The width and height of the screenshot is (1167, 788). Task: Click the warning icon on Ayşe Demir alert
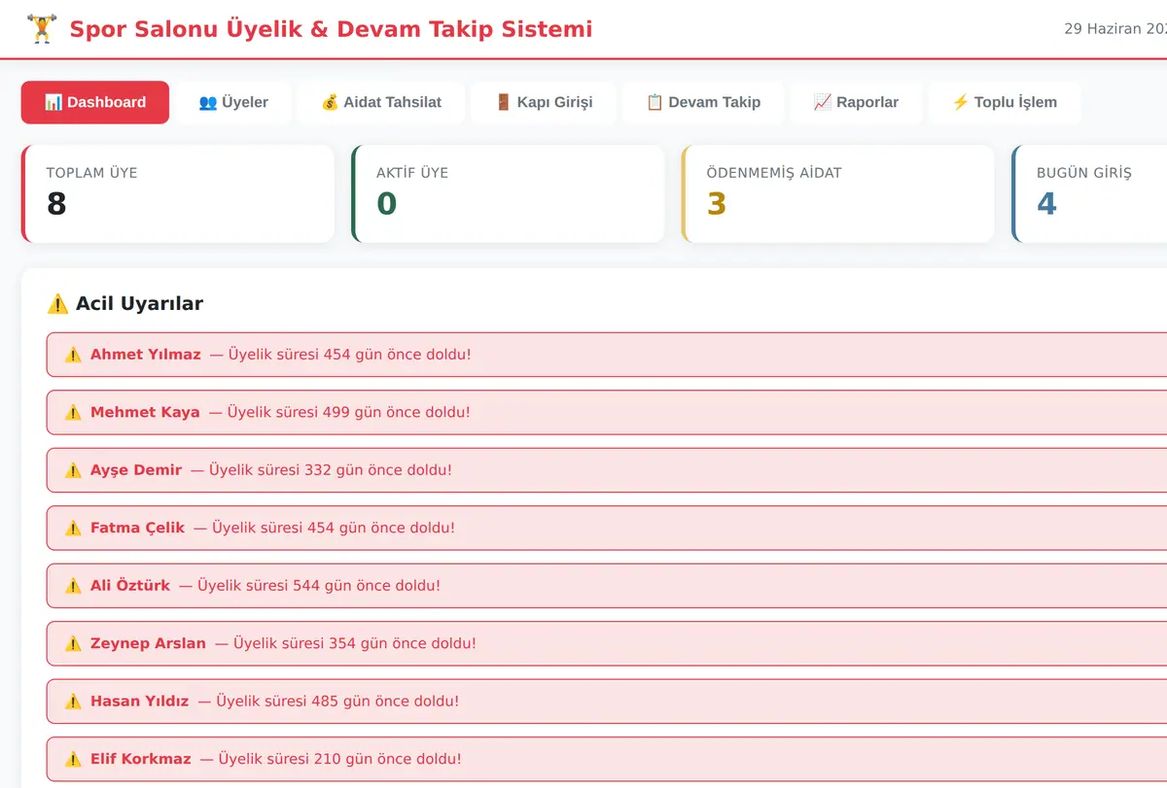point(73,470)
